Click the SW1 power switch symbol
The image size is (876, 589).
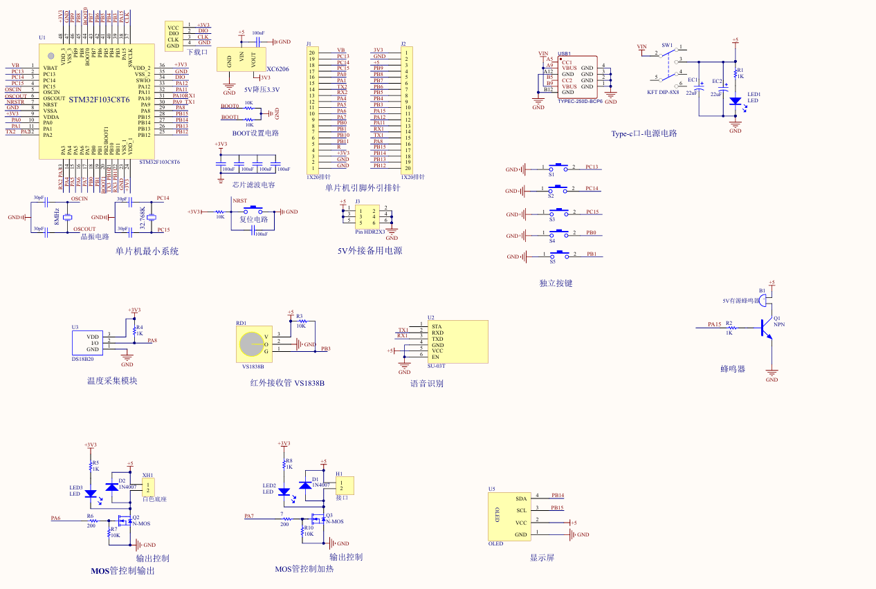tap(668, 66)
